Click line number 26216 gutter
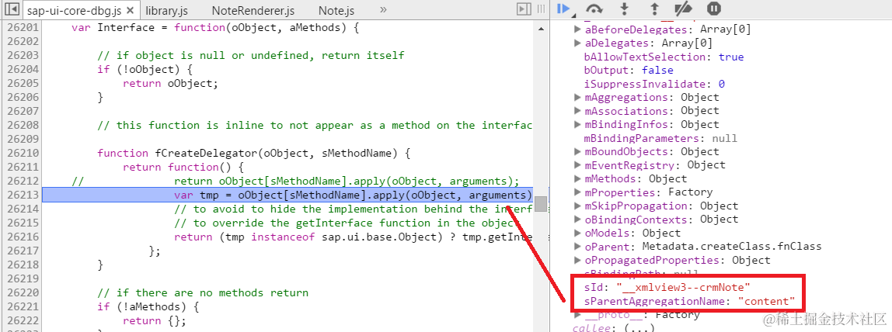Screen dimensions: 892x332 tap(23, 237)
